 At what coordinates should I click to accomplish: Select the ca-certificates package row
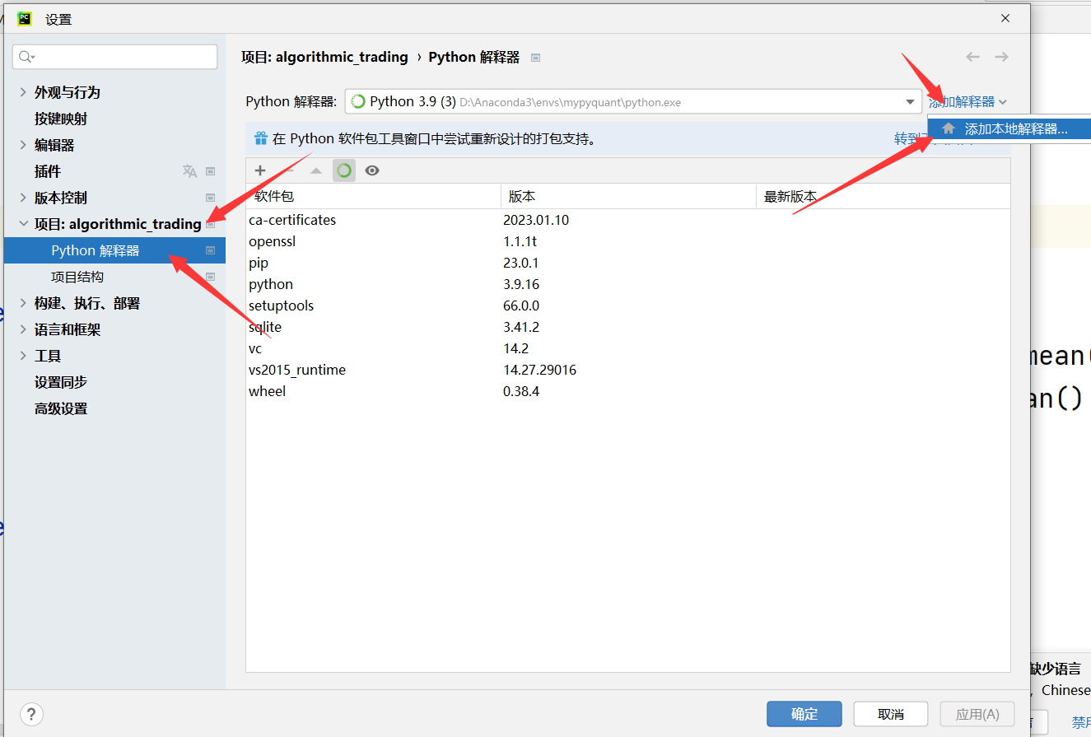628,220
